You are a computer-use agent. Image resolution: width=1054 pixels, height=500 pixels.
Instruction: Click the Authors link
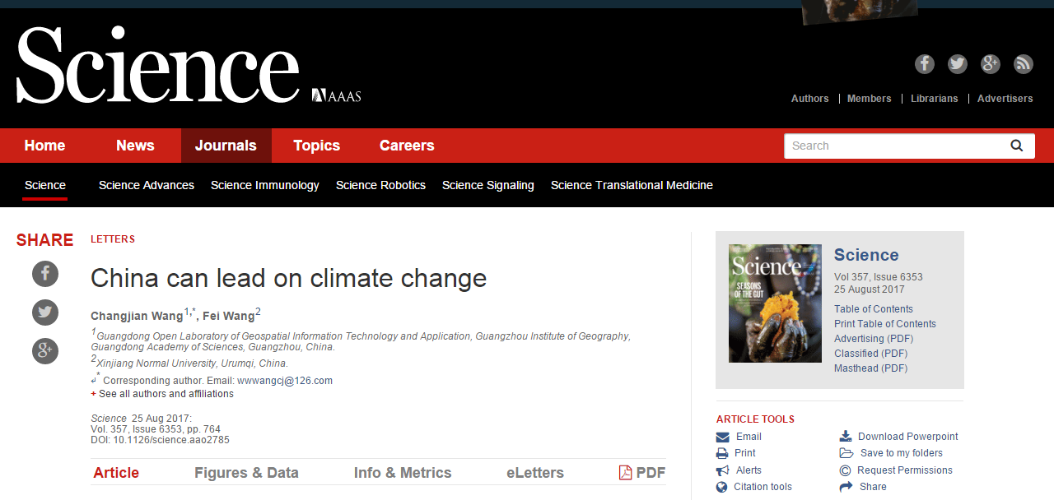click(810, 99)
